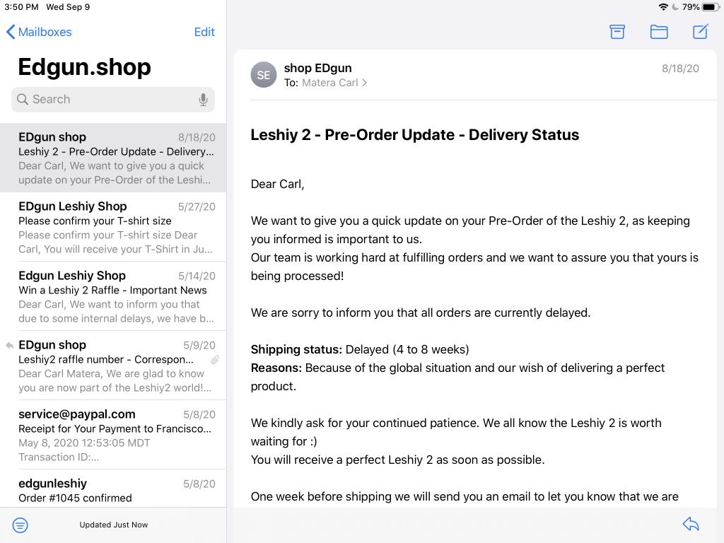
Task: Open the filter icon in the mailbox footer
Action: coord(20,525)
